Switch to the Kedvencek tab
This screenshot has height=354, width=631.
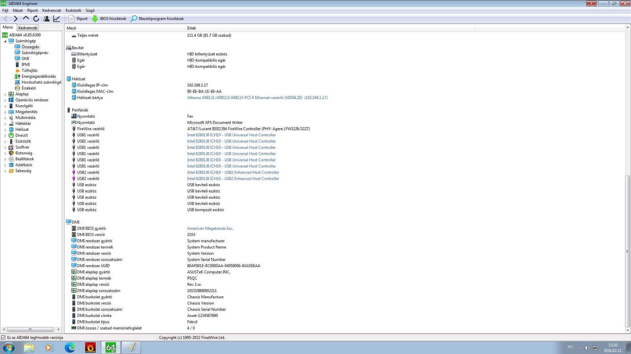28,28
